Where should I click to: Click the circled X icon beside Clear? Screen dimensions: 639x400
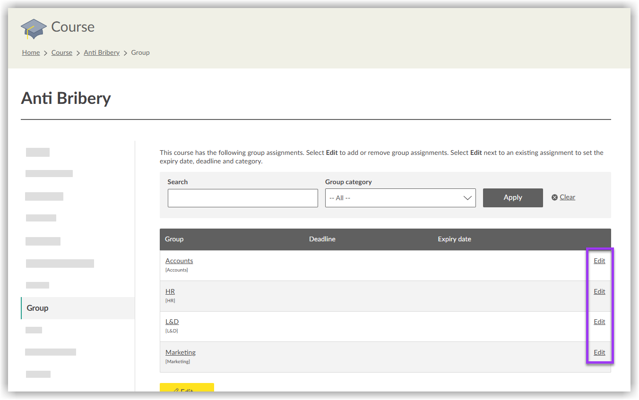tap(554, 197)
